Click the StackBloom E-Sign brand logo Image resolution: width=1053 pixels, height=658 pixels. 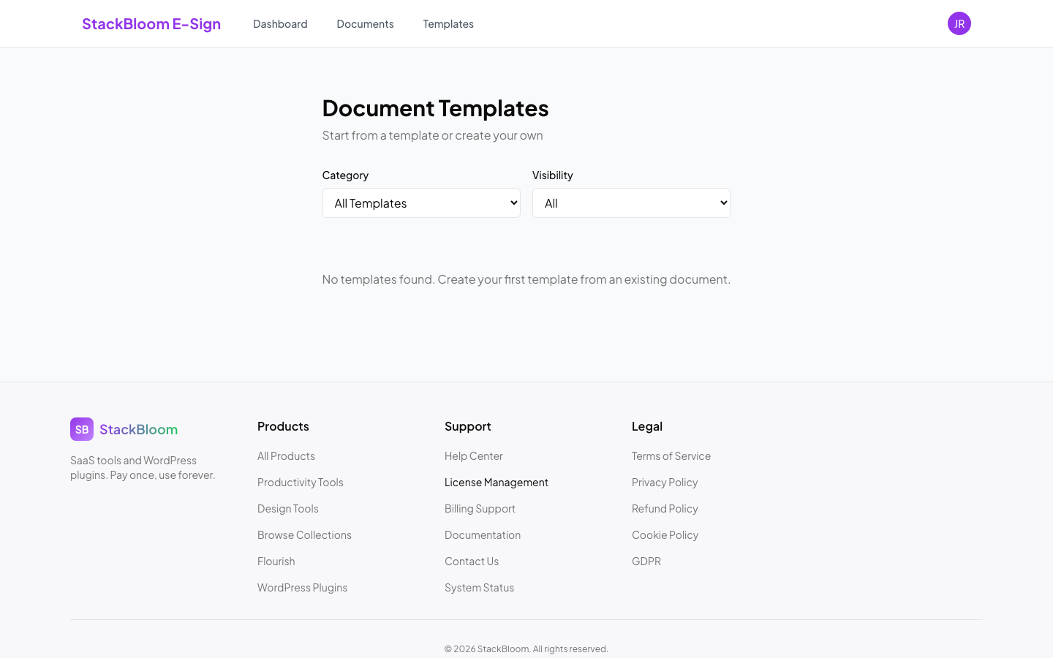(x=151, y=23)
